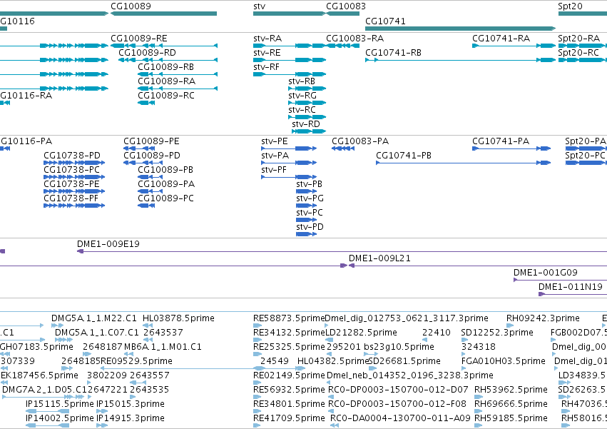This screenshot has height=429, width=607.
Task: Select EST bs23g10.5prime
Action: (x=371, y=354)
